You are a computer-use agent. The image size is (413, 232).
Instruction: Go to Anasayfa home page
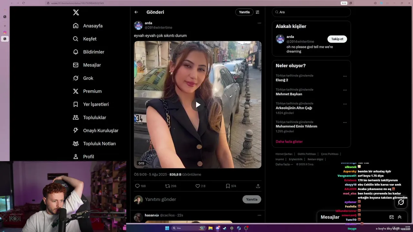(88, 26)
